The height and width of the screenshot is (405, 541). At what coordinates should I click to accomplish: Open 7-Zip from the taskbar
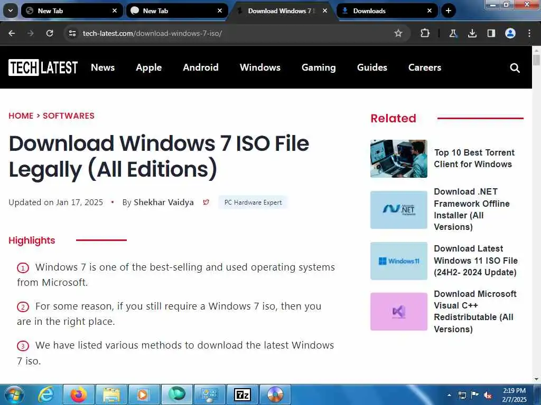tap(242, 394)
